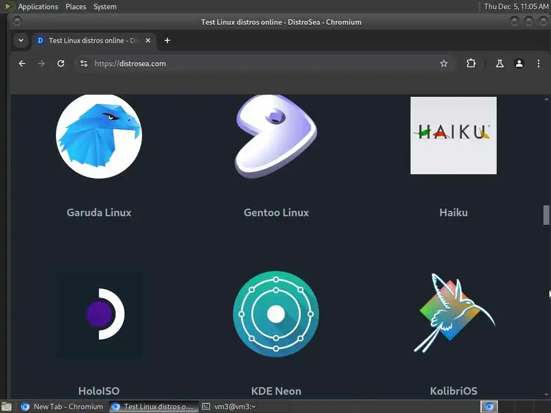Open Chrome Labs flask icon
Screen dimensions: 551x413
(499, 63)
